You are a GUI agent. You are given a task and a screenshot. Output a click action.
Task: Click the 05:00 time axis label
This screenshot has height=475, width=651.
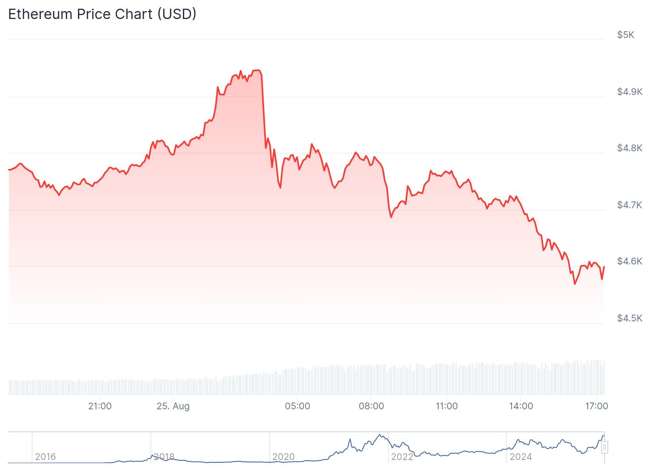point(297,406)
